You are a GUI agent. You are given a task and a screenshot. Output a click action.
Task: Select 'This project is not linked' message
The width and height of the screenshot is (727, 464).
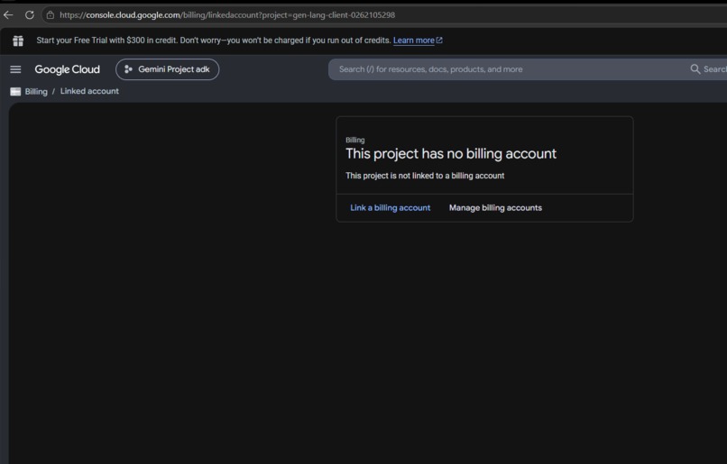pyautogui.click(x=425, y=176)
